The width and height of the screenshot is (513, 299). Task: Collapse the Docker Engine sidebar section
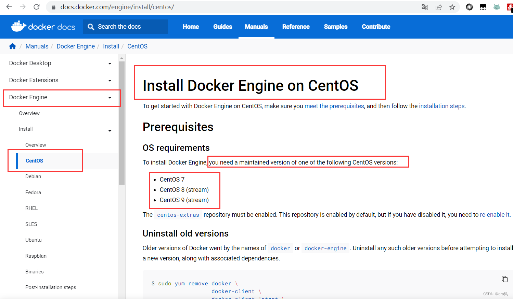click(x=110, y=98)
